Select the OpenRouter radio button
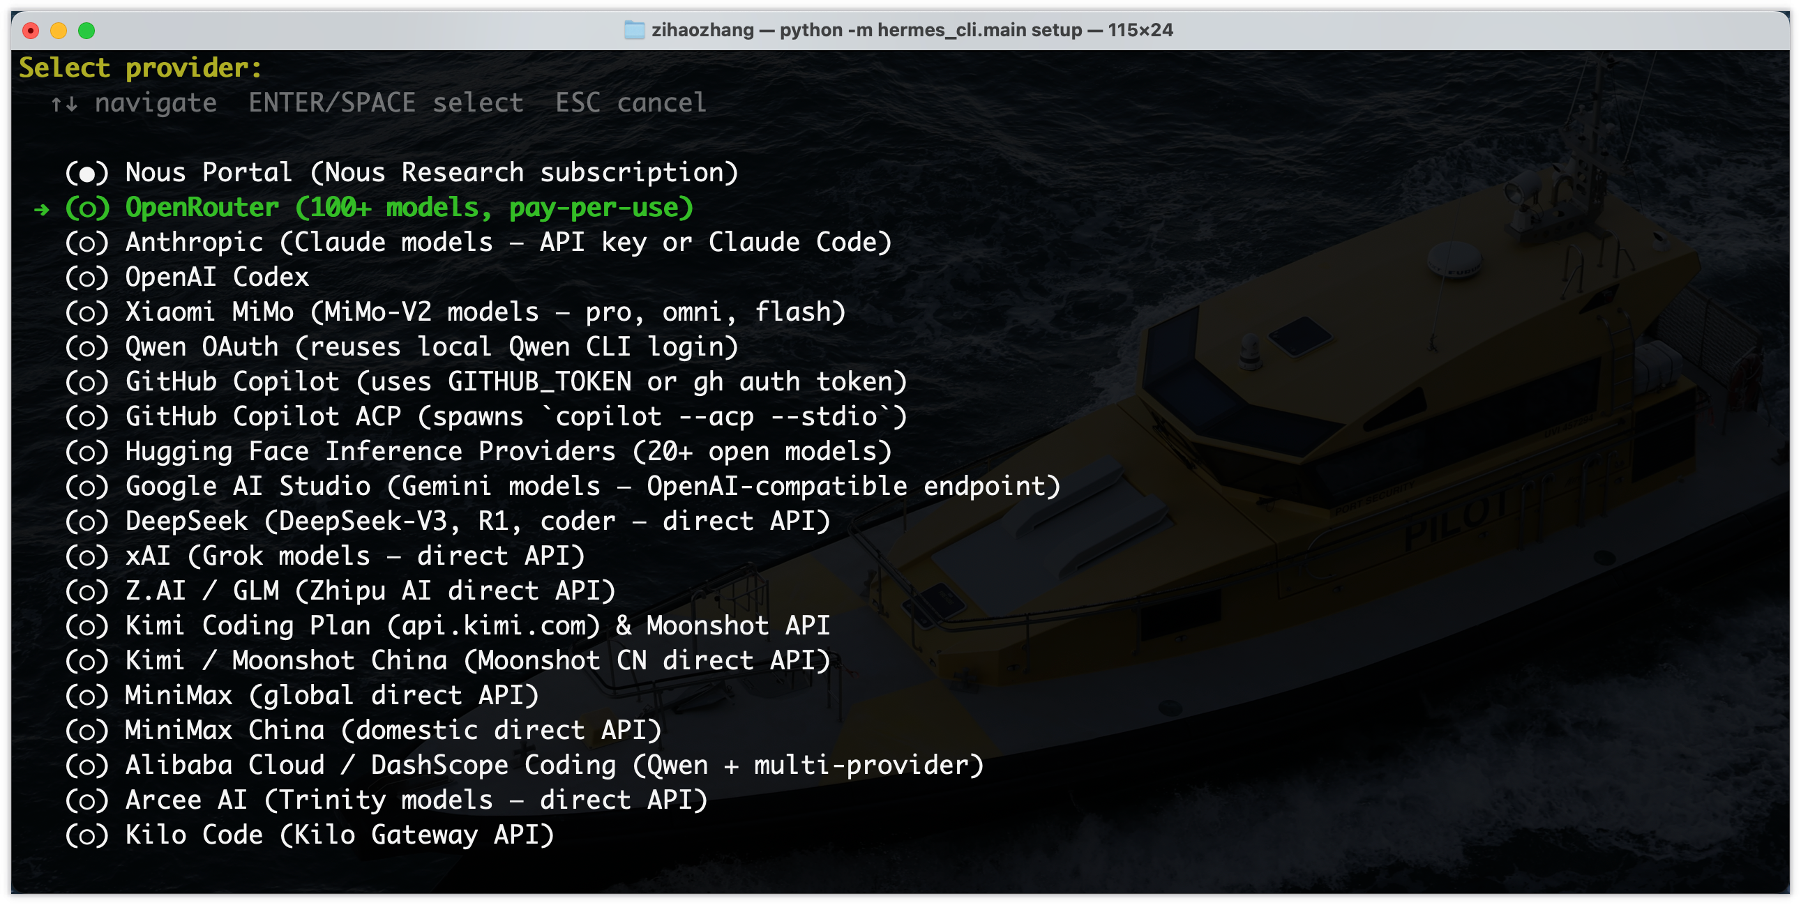Screen dimensions: 1801x905 pyautogui.click(x=86, y=208)
